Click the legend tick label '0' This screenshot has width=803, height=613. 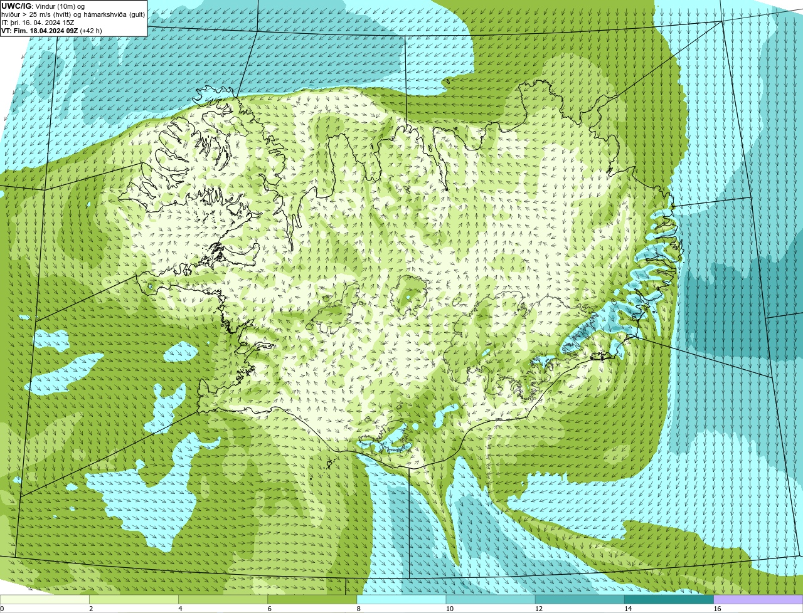(x=2, y=609)
